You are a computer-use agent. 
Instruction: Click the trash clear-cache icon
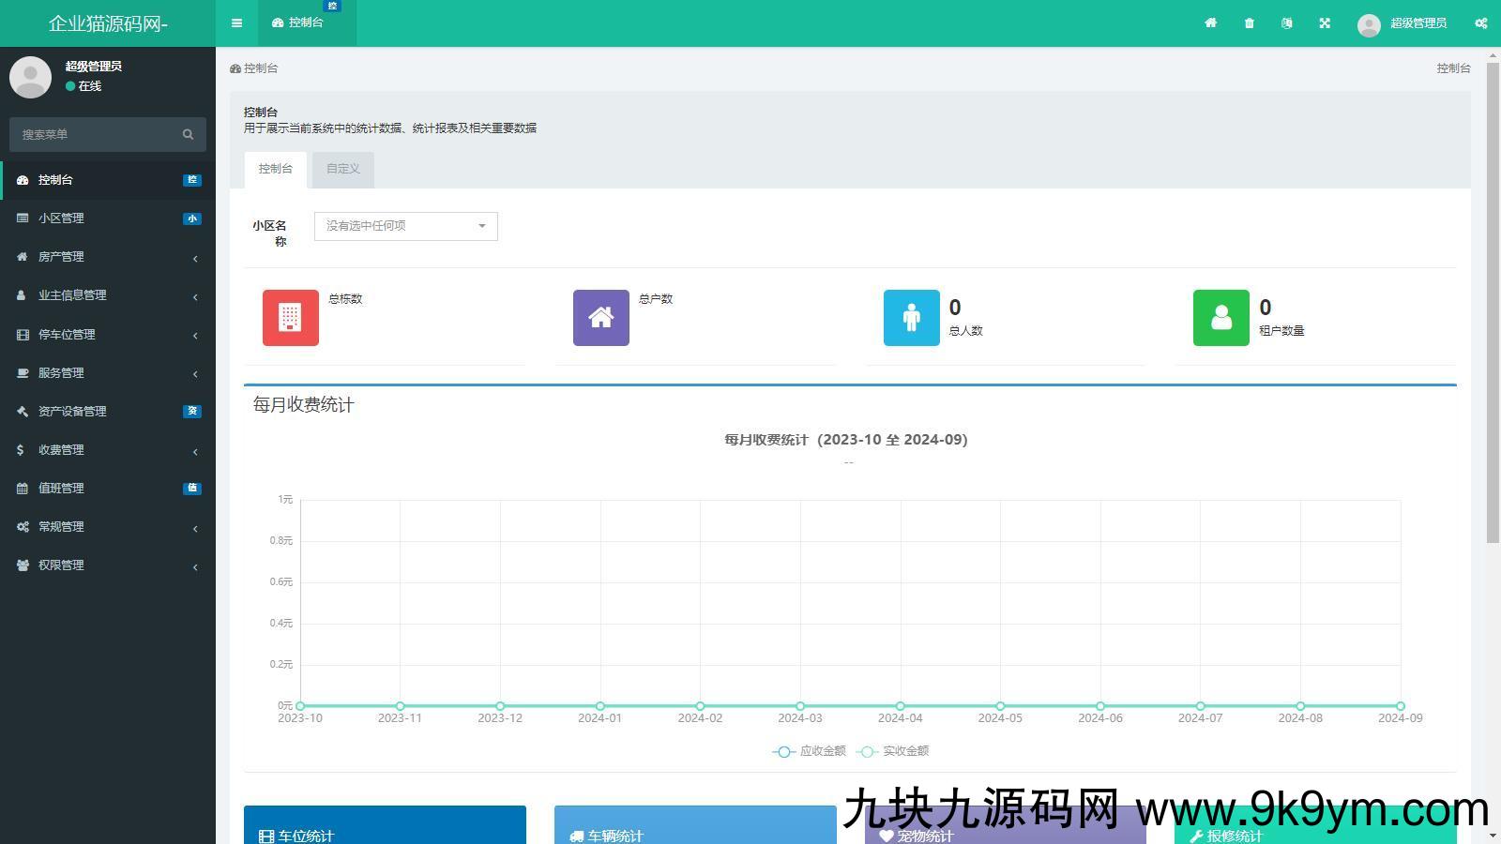tap(1249, 23)
